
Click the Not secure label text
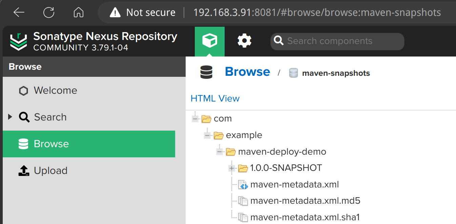[x=151, y=13]
